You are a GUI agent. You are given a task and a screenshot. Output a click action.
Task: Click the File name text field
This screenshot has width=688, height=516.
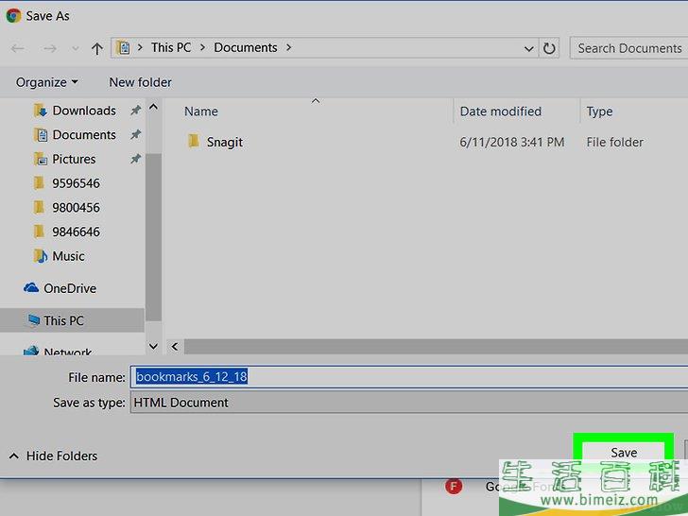[x=406, y=377]
